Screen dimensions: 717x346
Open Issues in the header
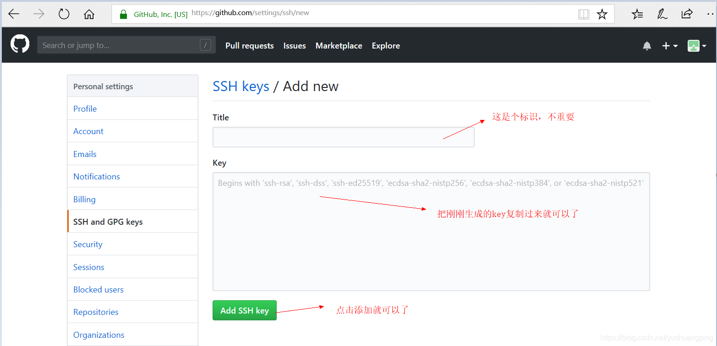click(295, 46)
